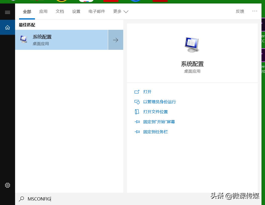
Task: Click the 系统配置 app icon in best match
Action: 24,40
